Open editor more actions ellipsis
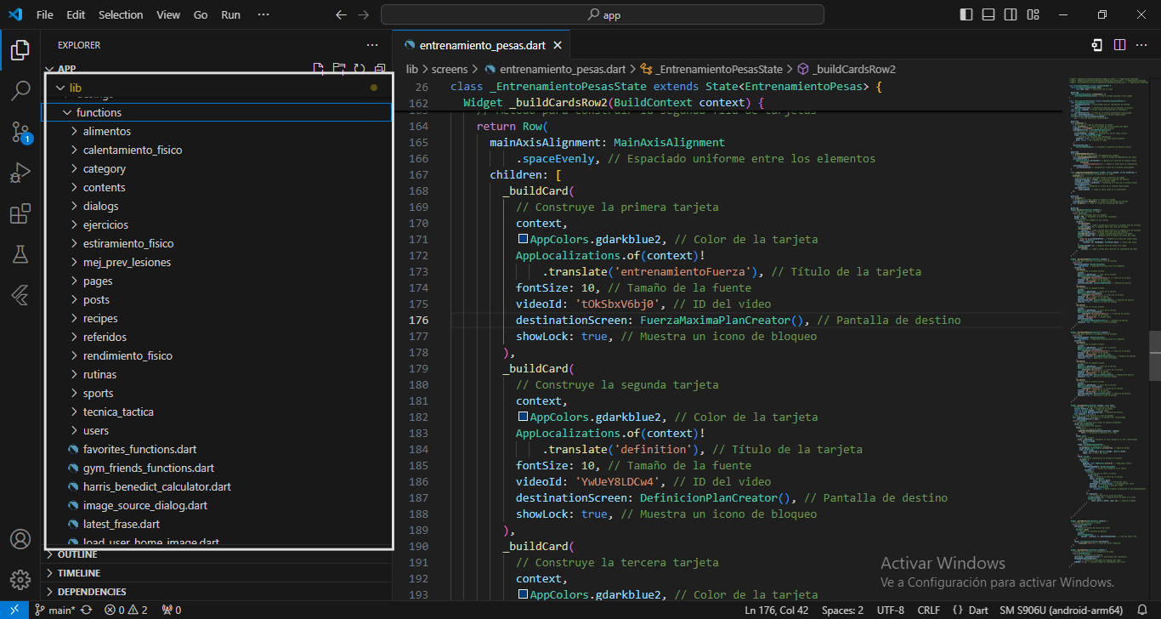The image size is (1161, 619). (1141, 45)
